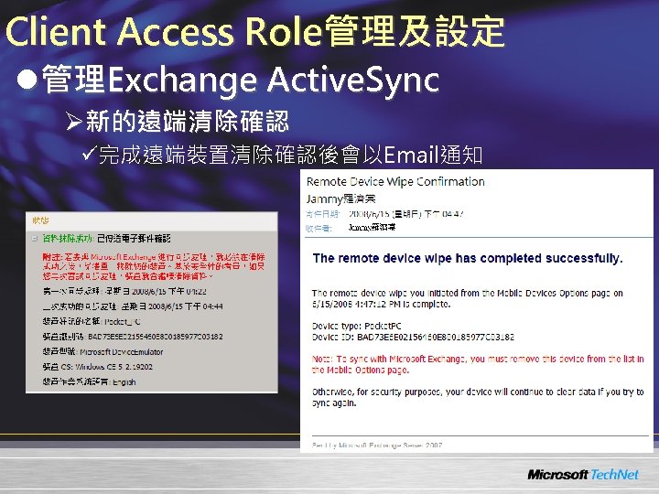Select the device ID row in the status panel
Image resolution: width=659 pixels, height=494 pixels.
[x=133, y=337]
